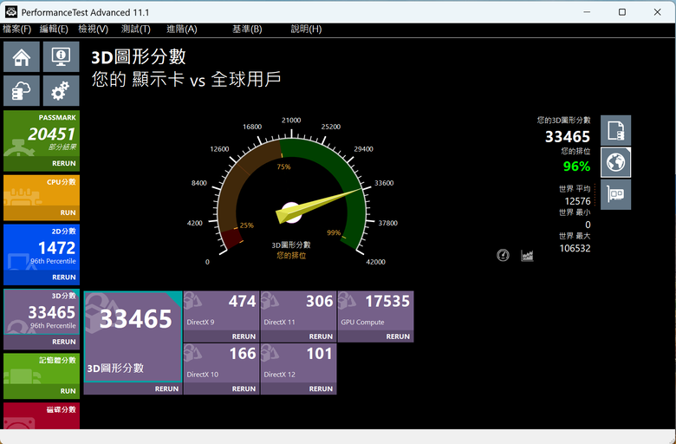Click the green 96% rank value
Screen dimensions: 676x444
576,166
